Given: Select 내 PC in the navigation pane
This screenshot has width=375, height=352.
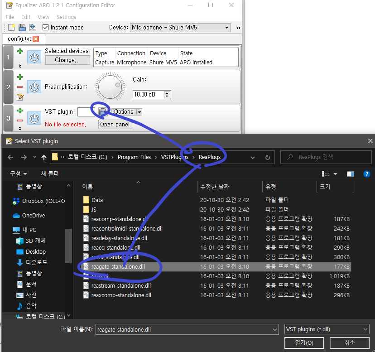Looking at the screenshot, I should (x=24, y=230).
